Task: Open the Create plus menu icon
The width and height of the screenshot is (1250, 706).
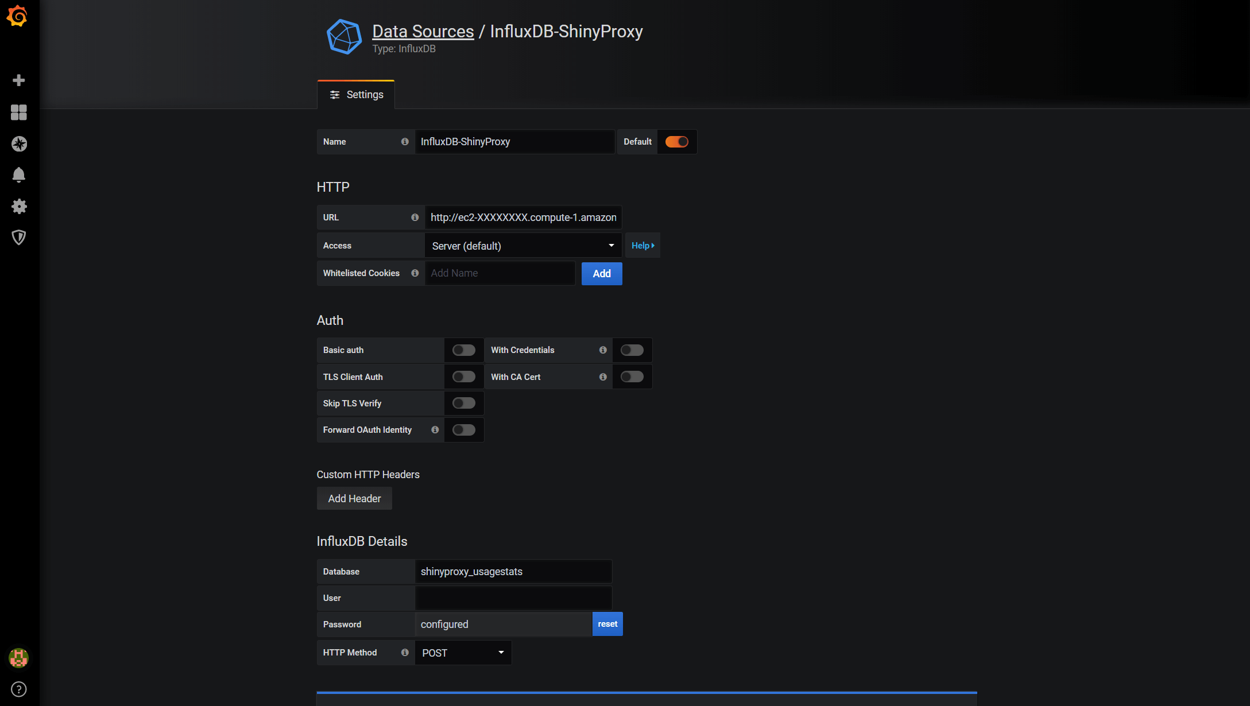Action: (19, 80)
